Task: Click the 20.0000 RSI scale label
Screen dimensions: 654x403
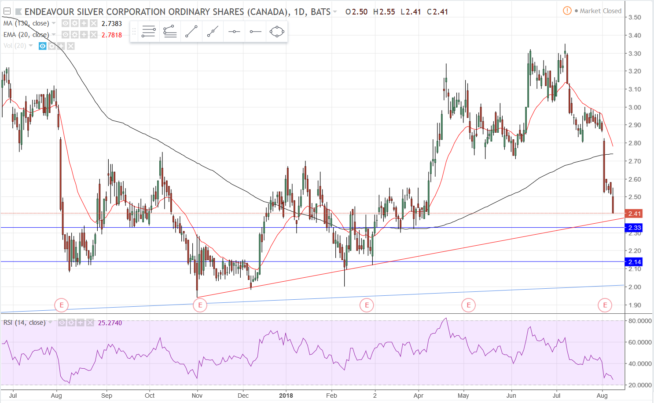Action: point(640,385)
